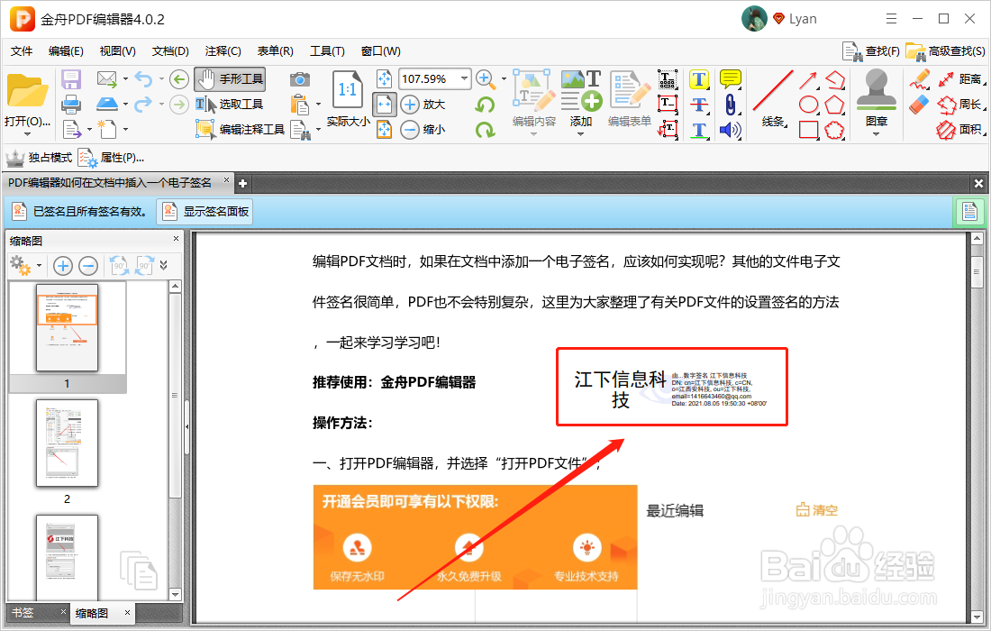Click the paperclip file attachment icon
The height and width of the screenshot is (631, 991).
[731, 105]
